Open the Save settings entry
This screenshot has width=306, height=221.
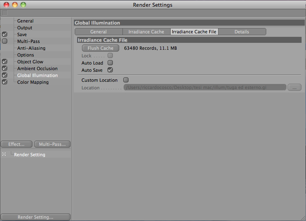22,34
